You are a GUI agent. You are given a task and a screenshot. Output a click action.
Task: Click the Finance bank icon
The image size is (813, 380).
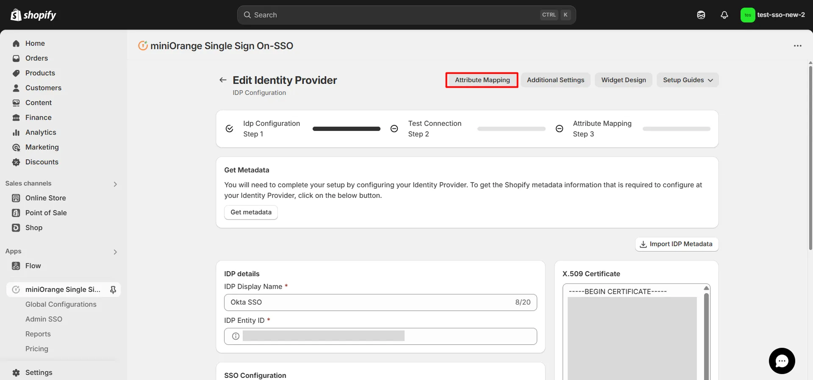[16, 117]
